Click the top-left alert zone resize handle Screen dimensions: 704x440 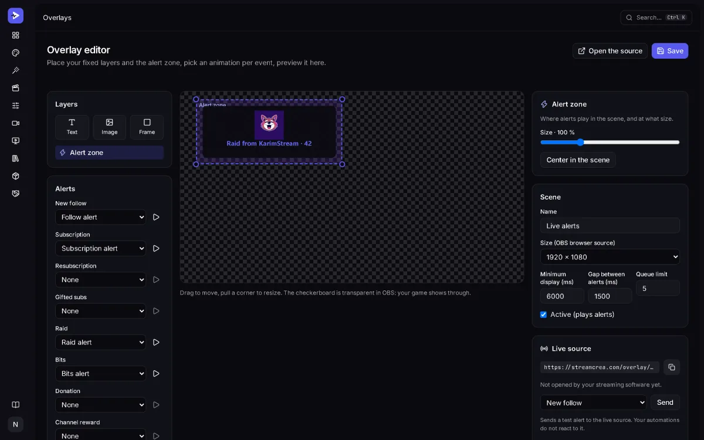click(x=196, y=99)
